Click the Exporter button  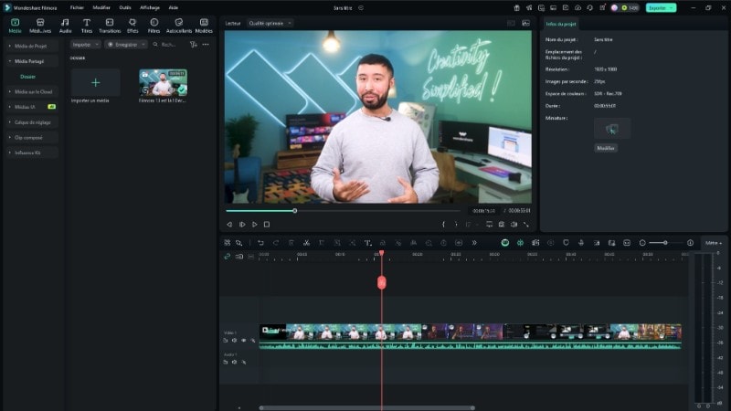661,8
